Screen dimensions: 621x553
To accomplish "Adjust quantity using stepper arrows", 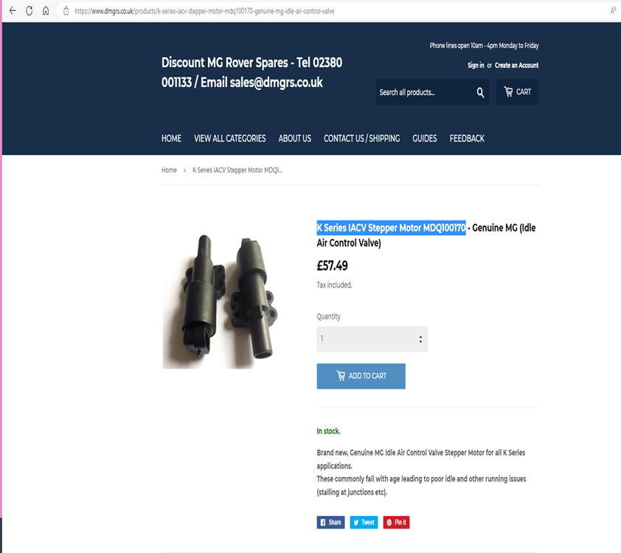I will tap(420, 339).
